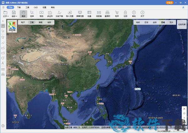The width and height of the screenshot is (188, 133).
Task: Select the 选择 arrow tool
Action: click(32, 14)
